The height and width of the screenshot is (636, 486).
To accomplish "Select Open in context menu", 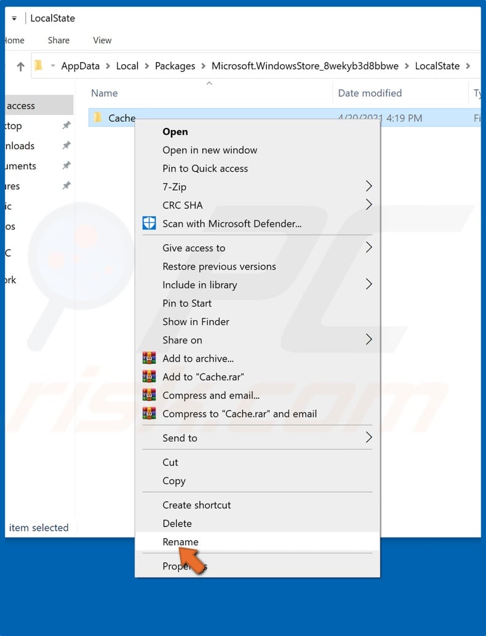I will point(175,132).
